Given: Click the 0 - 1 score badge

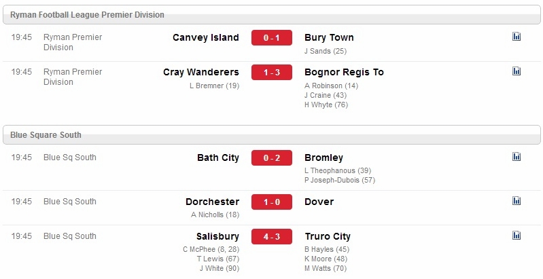Looking at the screenshot, I should point(272,38).
